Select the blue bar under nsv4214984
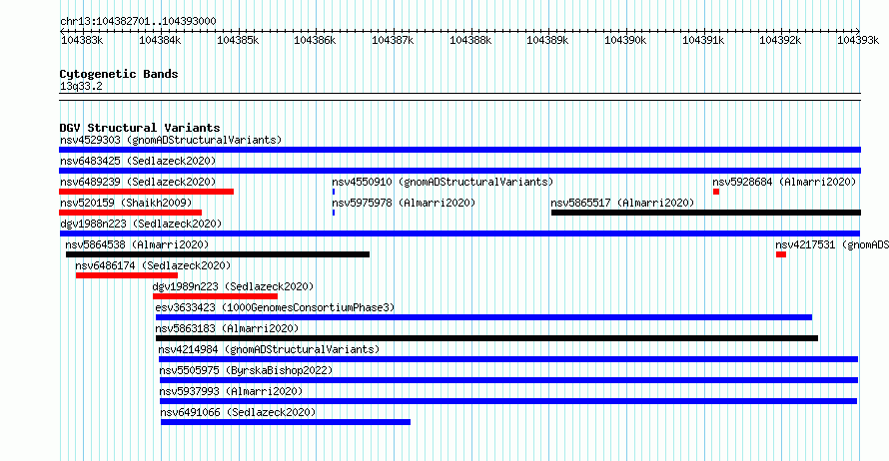This screenshot has width=889, height=461. [508, 359]
